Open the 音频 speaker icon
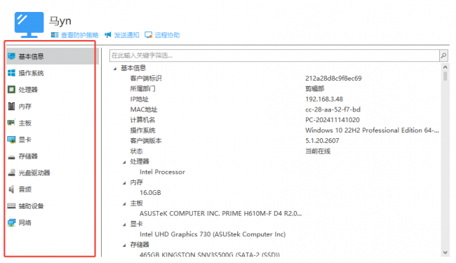This screenshot has height=263, width=456. [x=11, y=189]
